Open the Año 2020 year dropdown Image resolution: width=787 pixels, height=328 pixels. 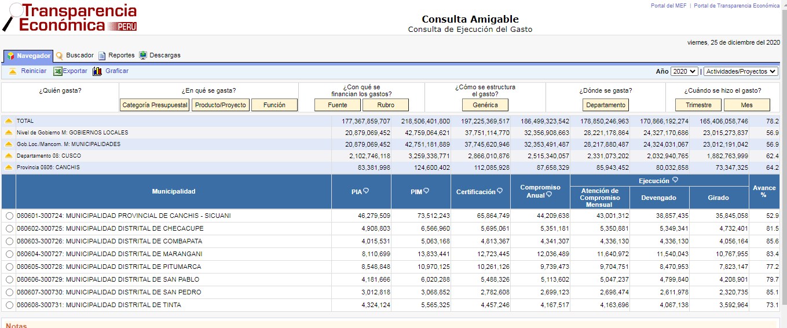(x=684, y=71)
